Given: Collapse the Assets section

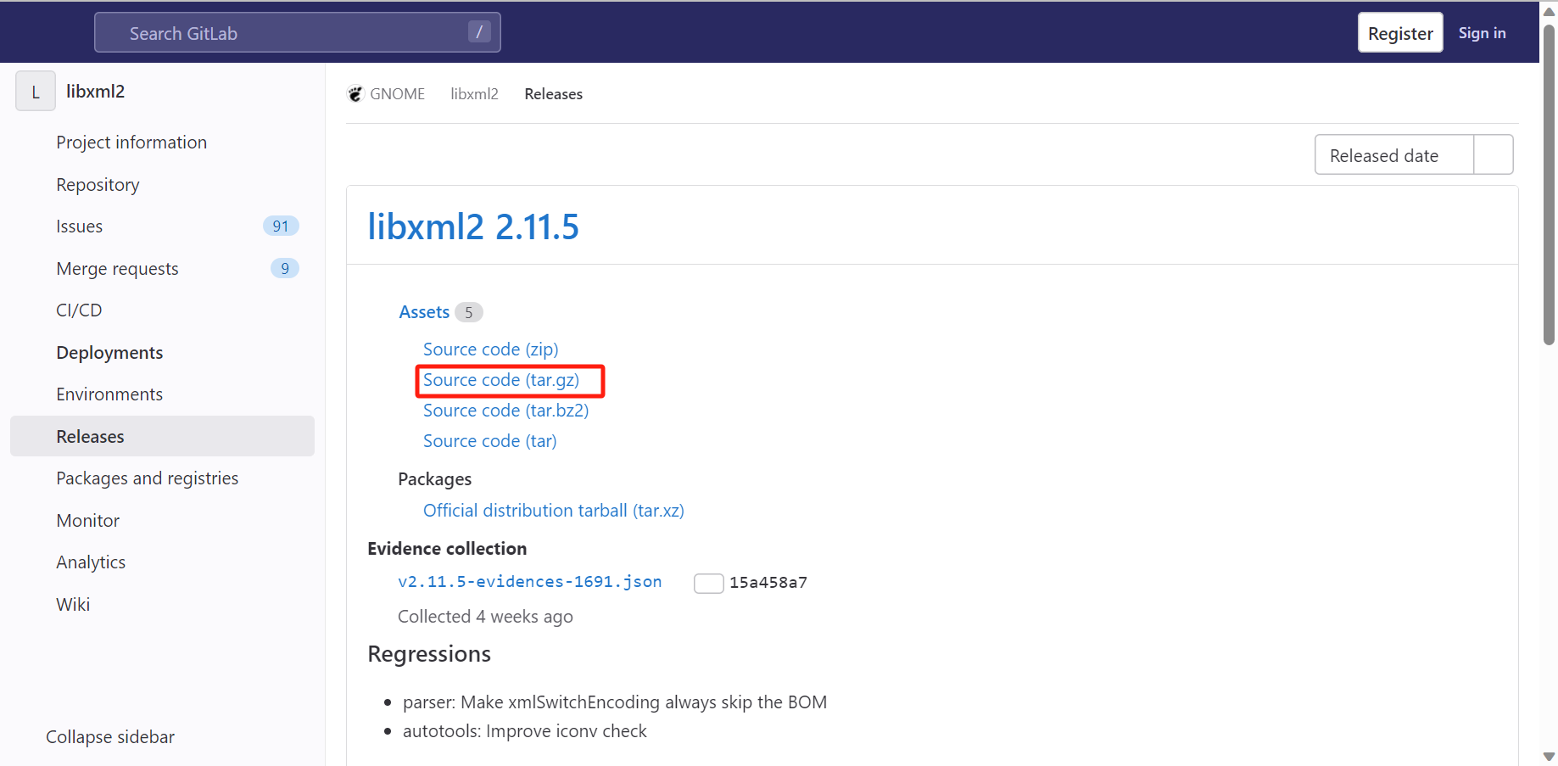Looking at the screenshot, I should tap(424, 311).
